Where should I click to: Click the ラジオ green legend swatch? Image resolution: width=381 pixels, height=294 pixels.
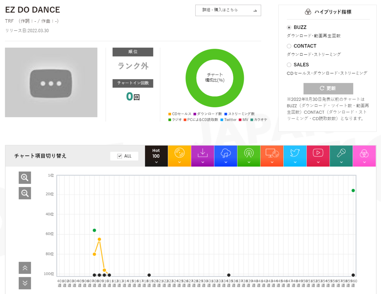coord(170,120)
